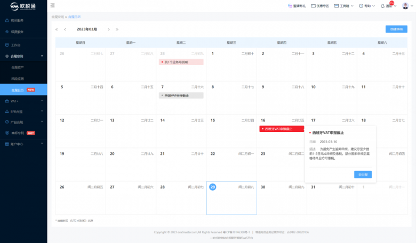Viewport: 416px width, 243px height.
Task: Click the 优惠专区 coupon icon
Action: tap(313, 6)
